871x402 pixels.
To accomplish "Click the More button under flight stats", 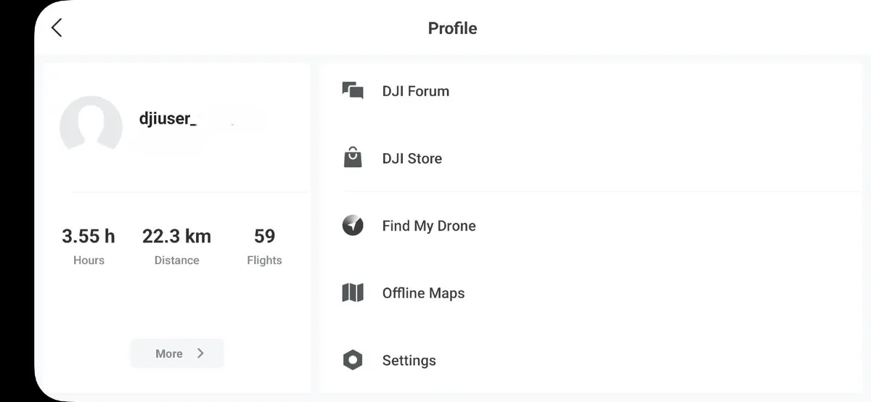I will coord(177,353).
